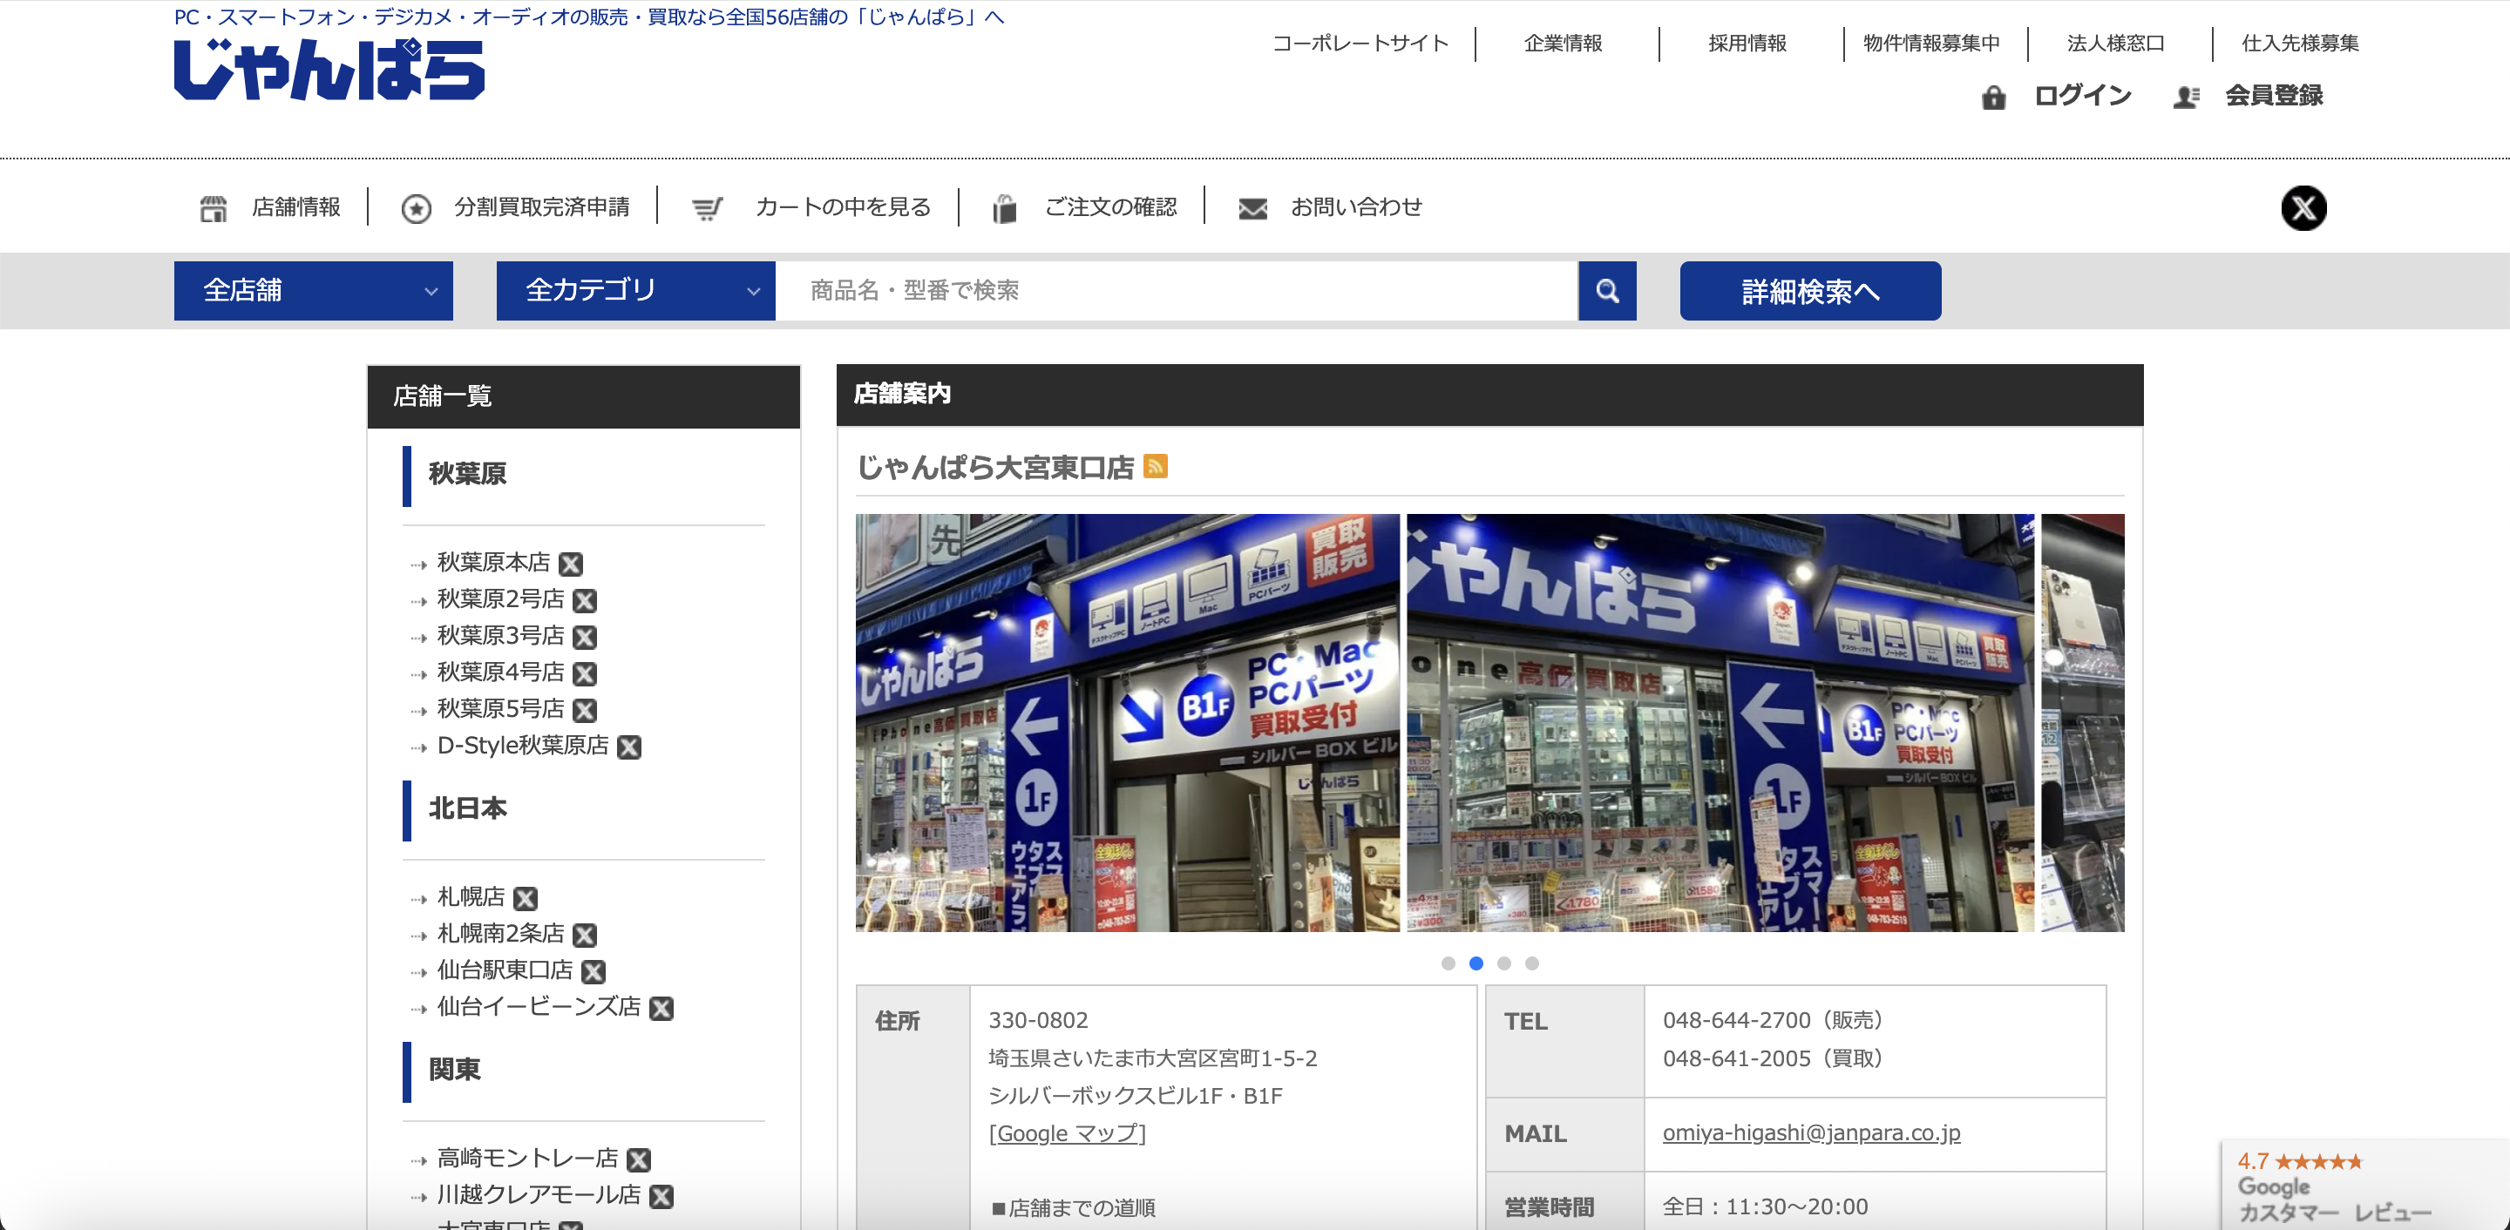Click the center storefront photo
The width and height of the screenshot is (2510, 1230).
tap(1720, 723)
